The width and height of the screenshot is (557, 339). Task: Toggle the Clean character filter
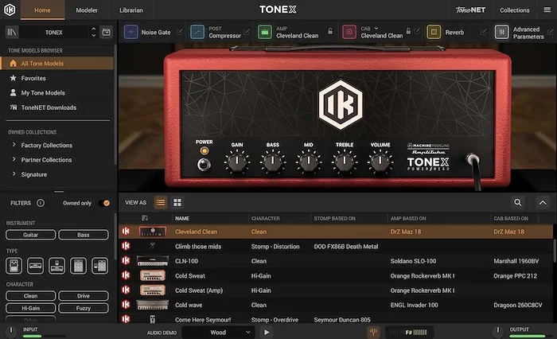[x=30, y=296]
